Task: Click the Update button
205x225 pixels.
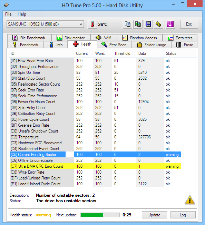Action: pyautogui.click(x=154, y=215)
